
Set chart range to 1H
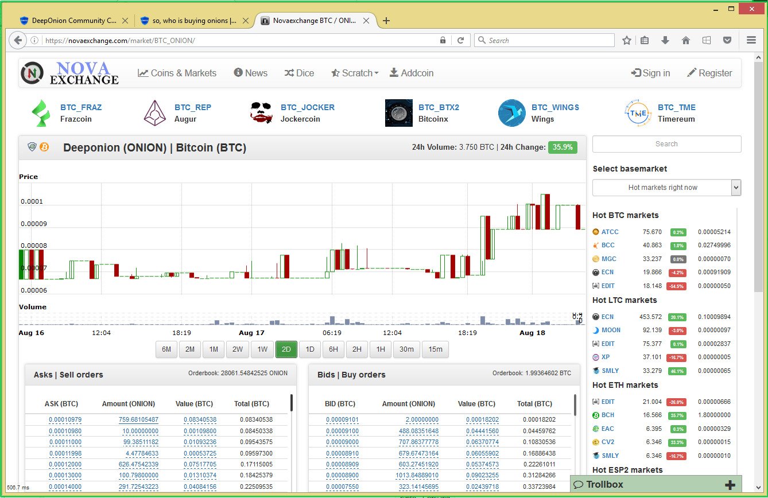(x=381, y=349)
